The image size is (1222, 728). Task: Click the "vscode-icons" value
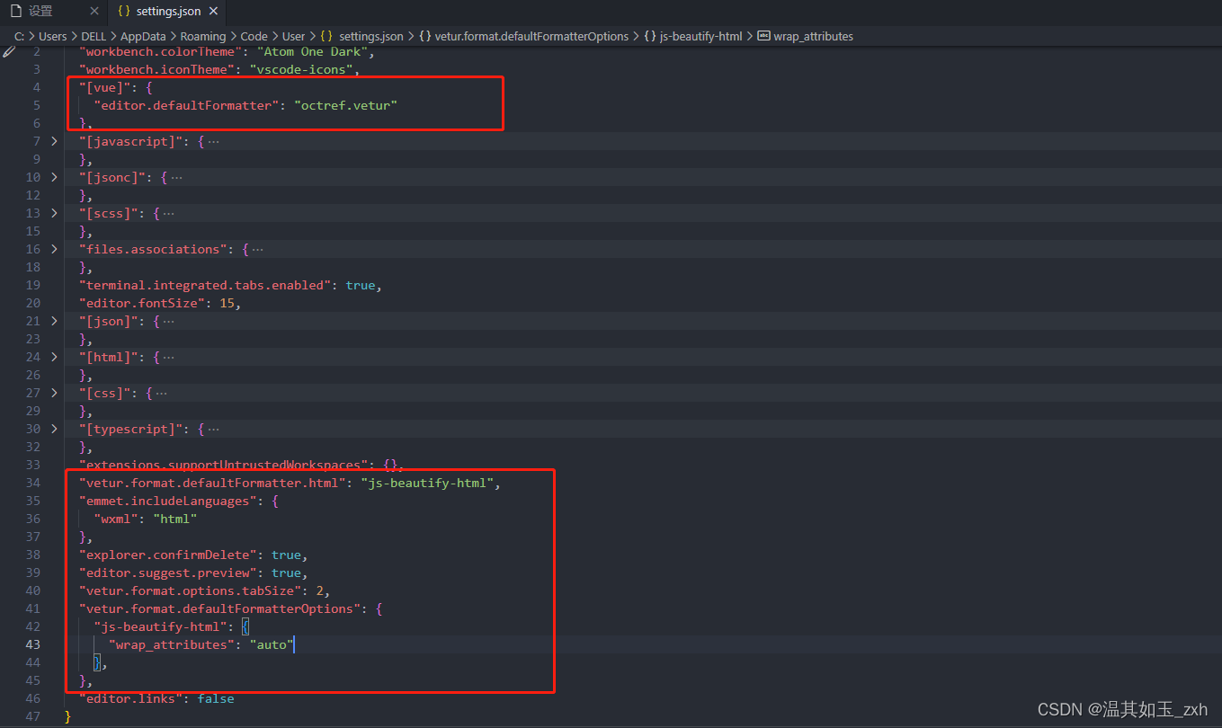tap(301, 69)
